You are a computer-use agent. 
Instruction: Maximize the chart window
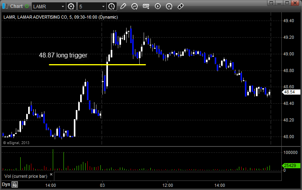(x=287, y=3)
